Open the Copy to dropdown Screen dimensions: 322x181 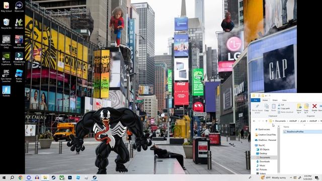coord(306,109)
